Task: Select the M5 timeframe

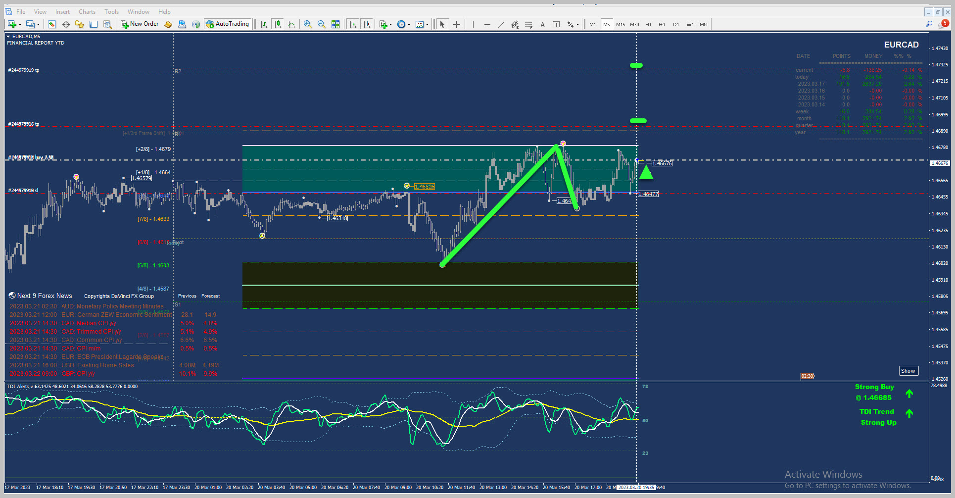Action: 607,24
